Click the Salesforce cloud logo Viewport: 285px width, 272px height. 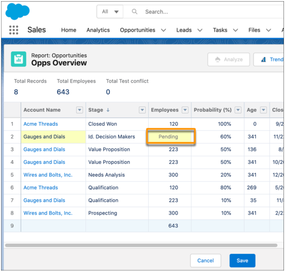[x=17, y=11]
